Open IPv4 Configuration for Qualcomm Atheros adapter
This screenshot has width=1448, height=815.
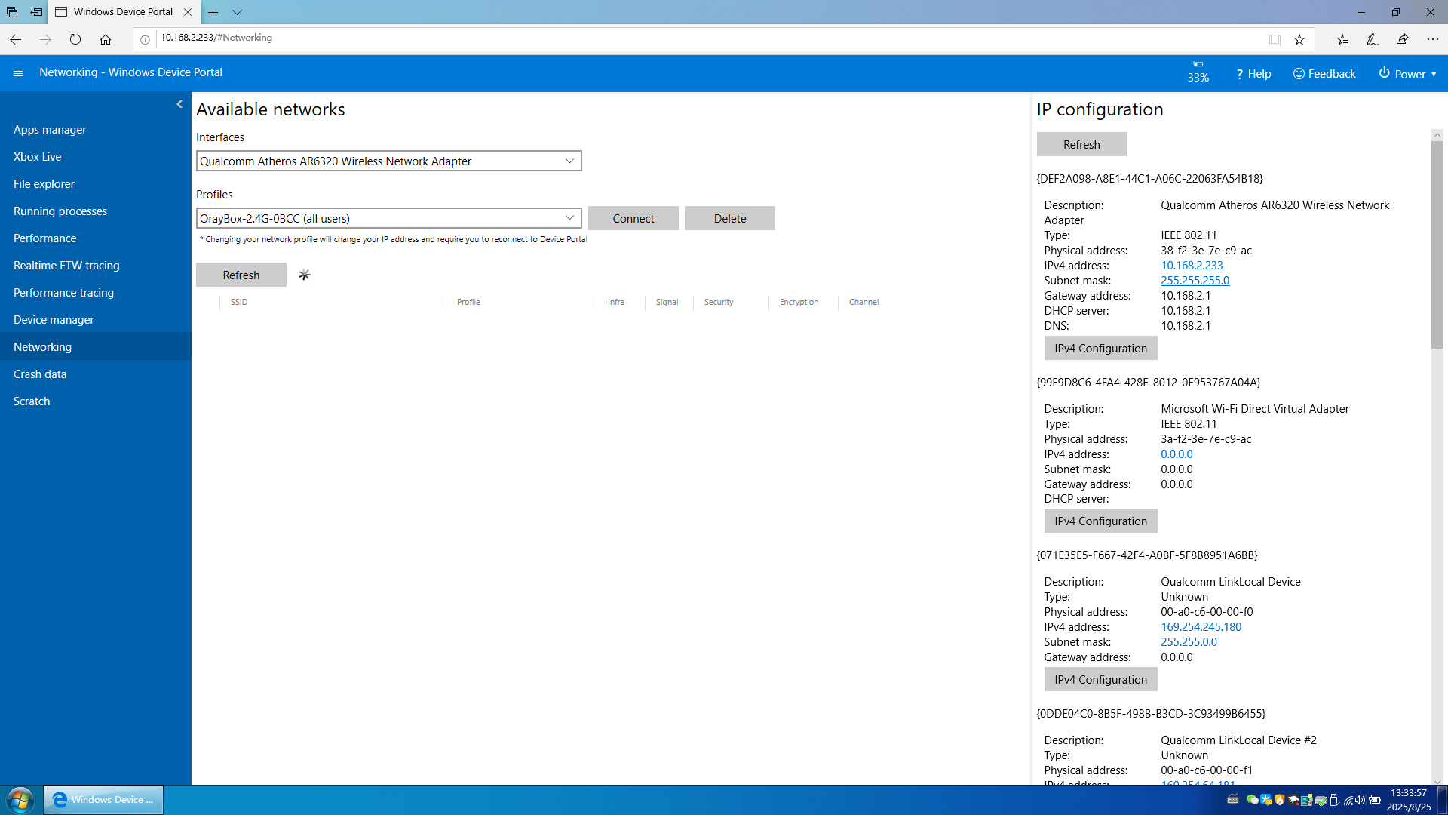tap(1100, 348)
